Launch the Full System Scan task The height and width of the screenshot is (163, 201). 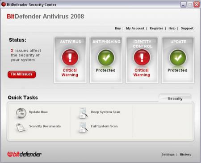pos(104,126)
